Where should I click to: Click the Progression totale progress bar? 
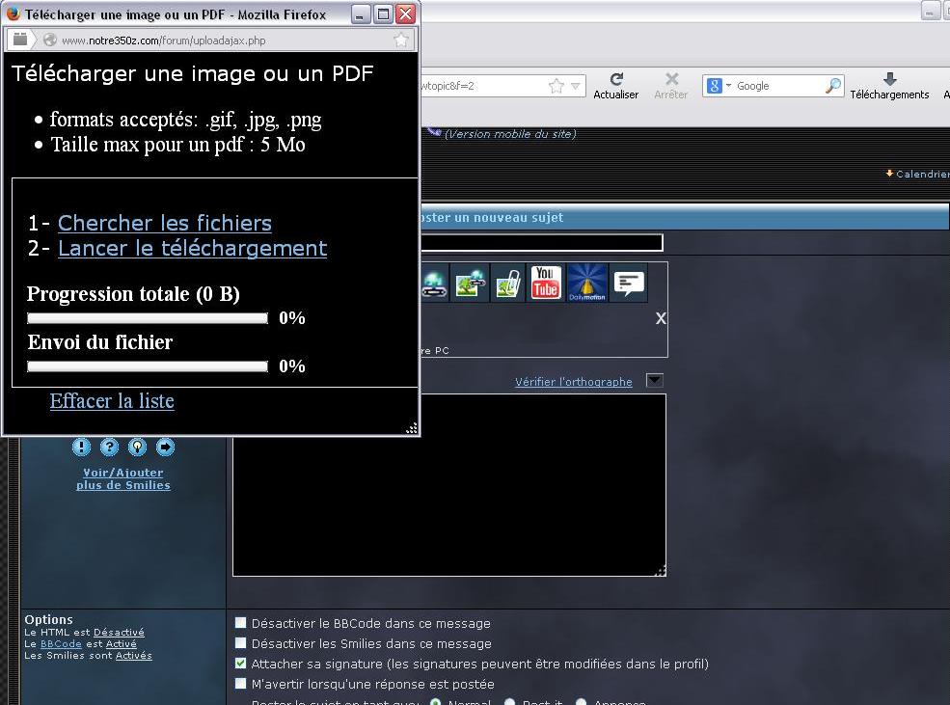[148, 317]
